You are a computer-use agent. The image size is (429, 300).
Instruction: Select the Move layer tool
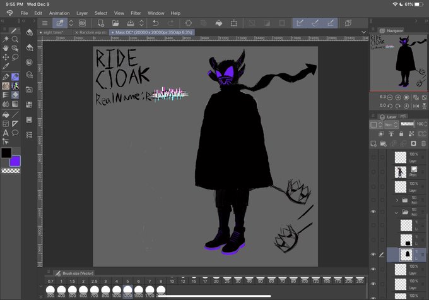(x=6, y=57)
